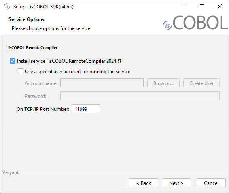Close the Setup window
Viewport: 229px width, 193px height.
pos(220,6)
